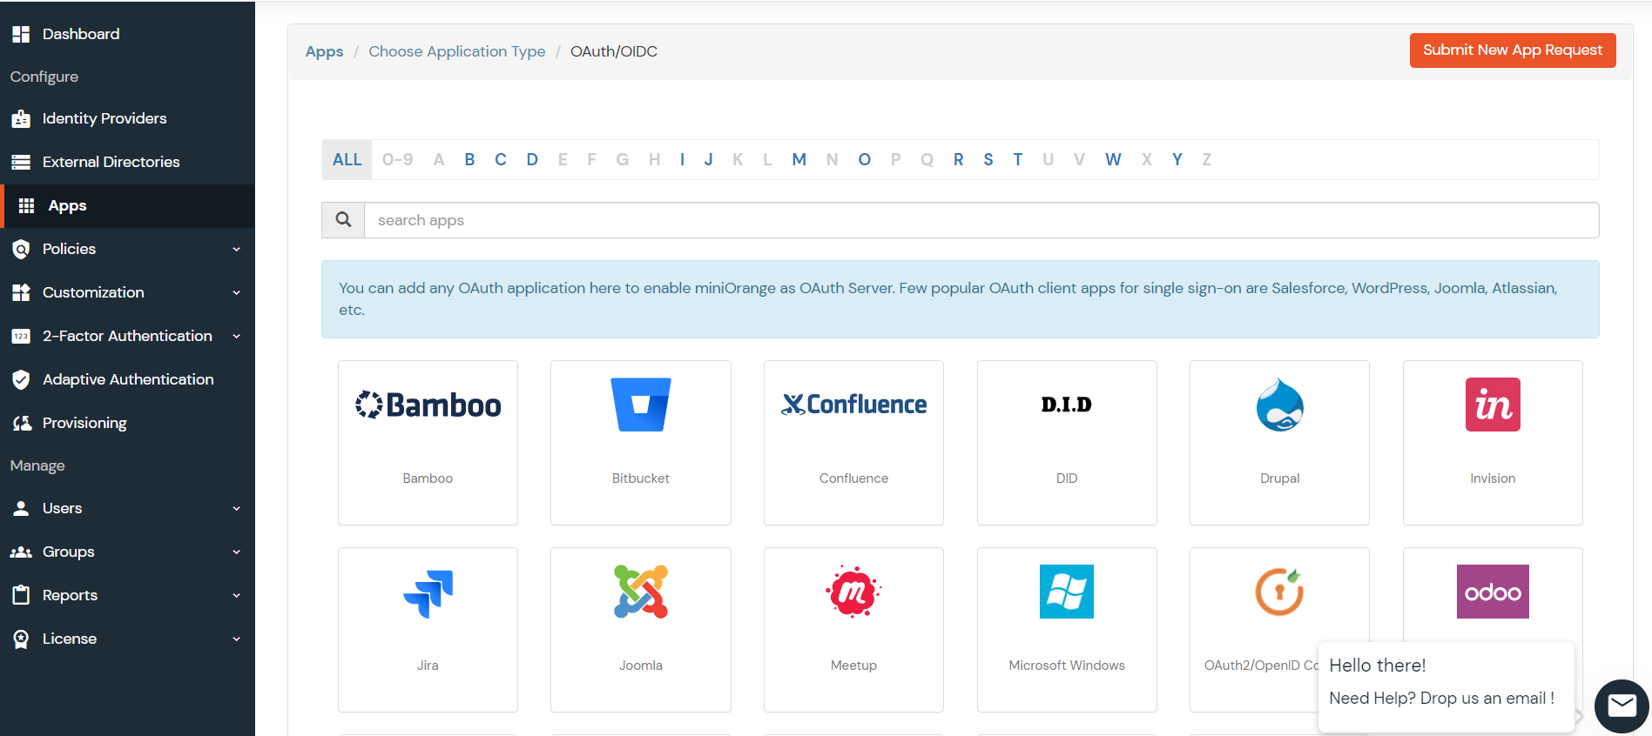Click the Joomla label under its card

tap(641, 666)
